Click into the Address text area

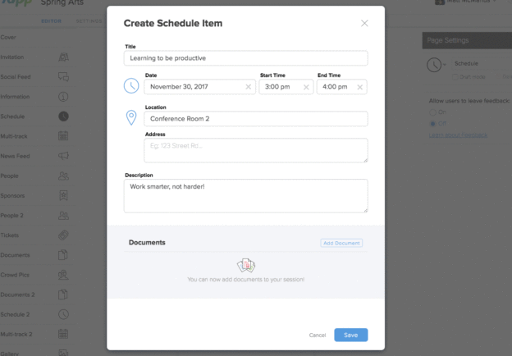click(x=256, y=150)
